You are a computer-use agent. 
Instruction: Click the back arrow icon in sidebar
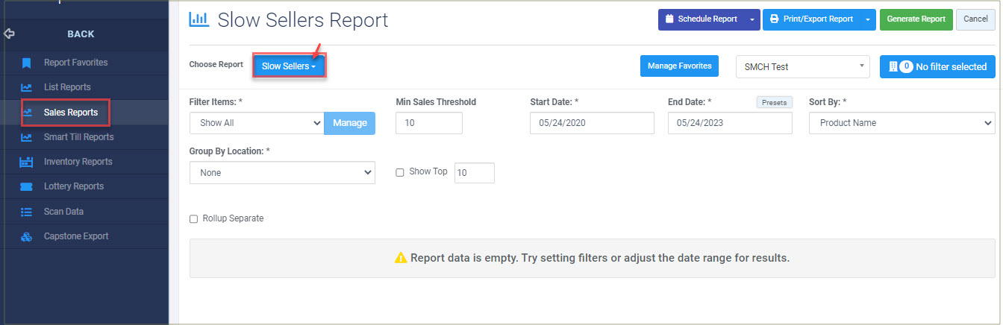(9, 34)
